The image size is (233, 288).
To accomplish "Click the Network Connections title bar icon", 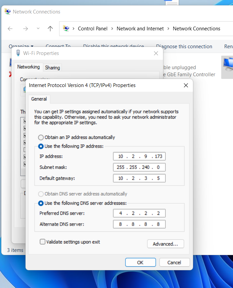I will tap(7, 11).
